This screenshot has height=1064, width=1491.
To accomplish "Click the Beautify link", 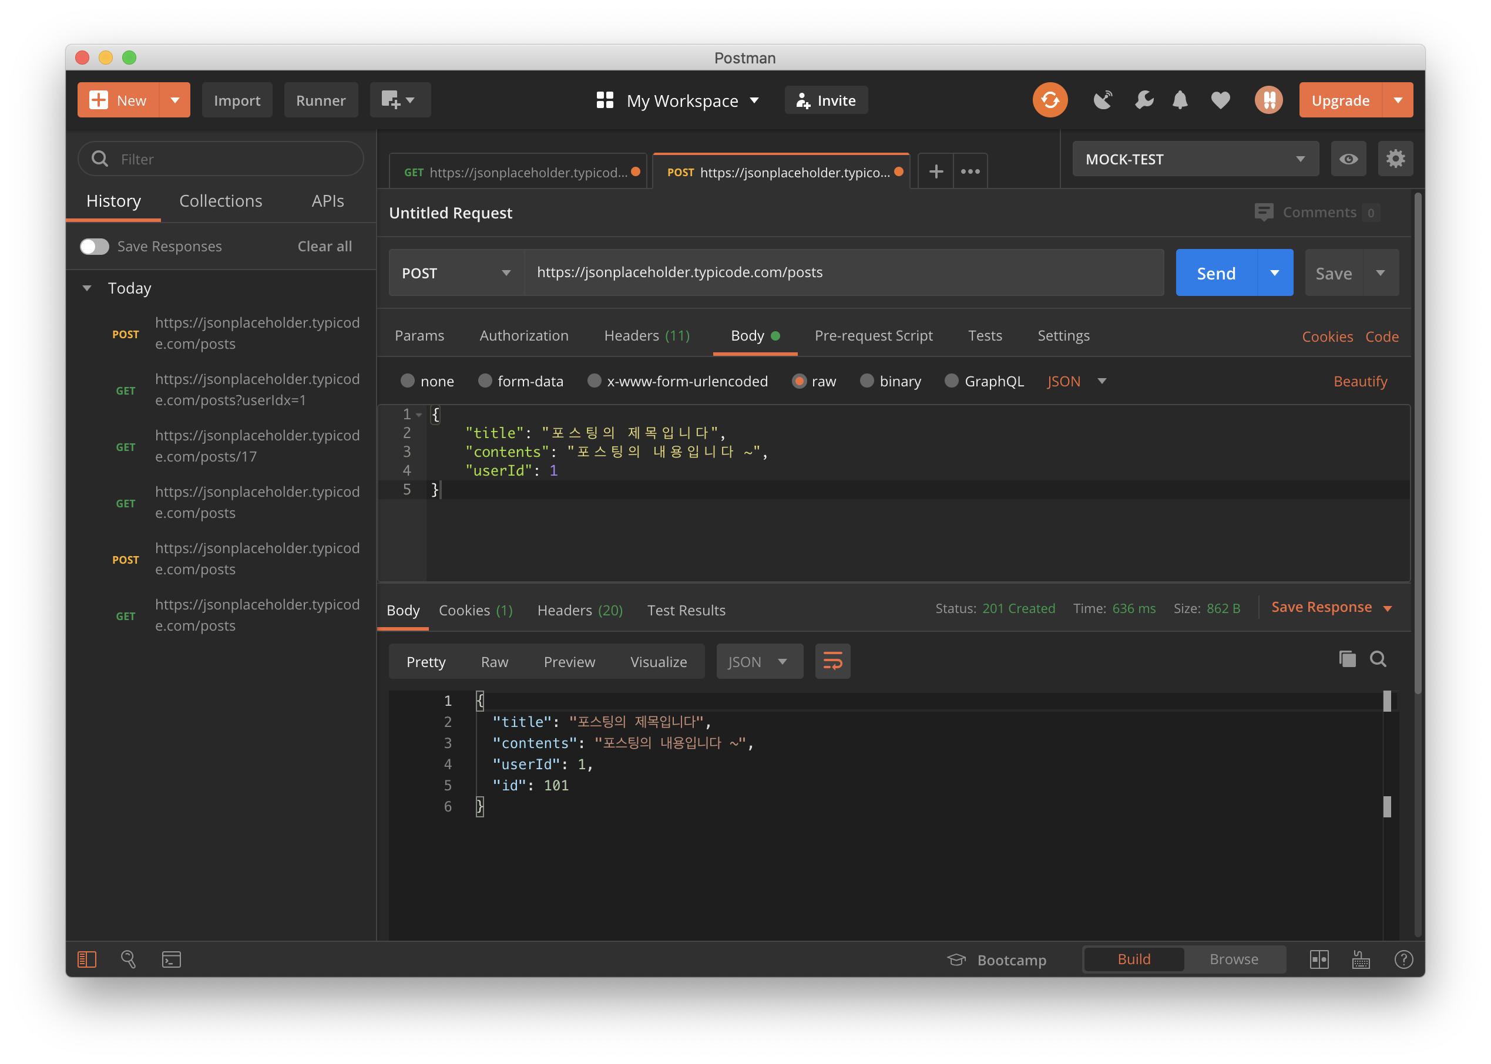I will tap(1360, 381).
